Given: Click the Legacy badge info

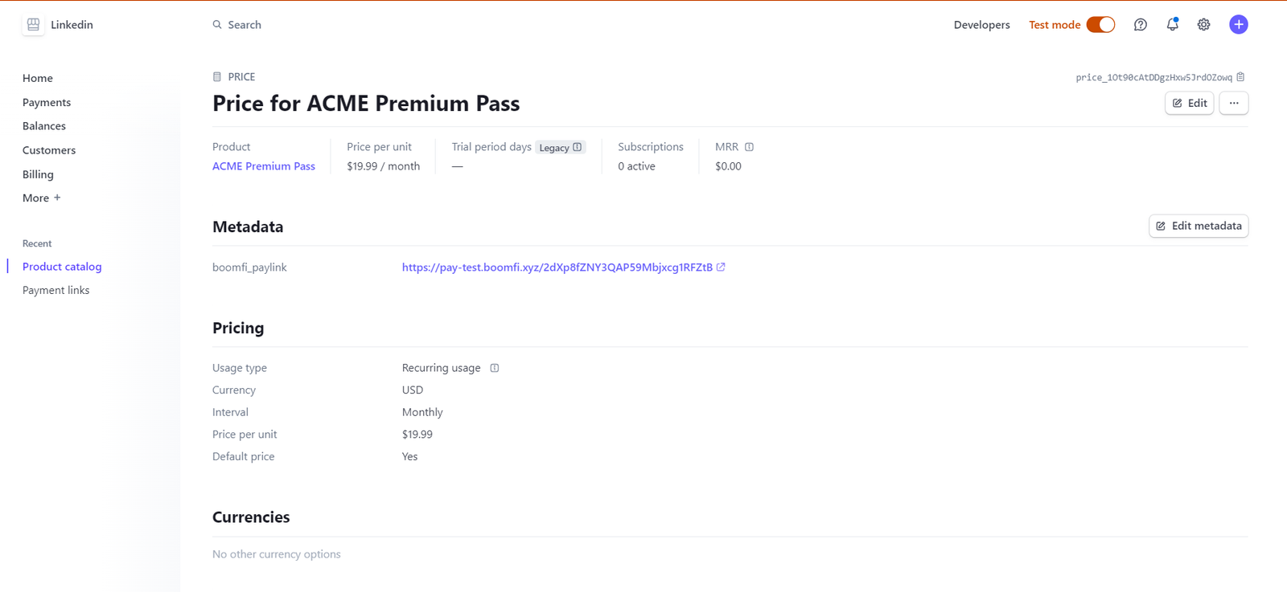Looking at the screenshot, I should [561, 148].
